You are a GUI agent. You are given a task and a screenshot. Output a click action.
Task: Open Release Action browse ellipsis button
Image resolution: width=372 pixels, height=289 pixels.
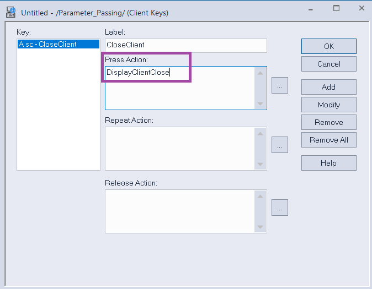(280, 208)
